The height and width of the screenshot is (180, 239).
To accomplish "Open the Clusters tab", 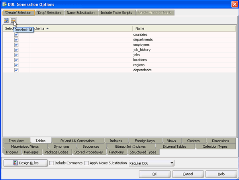I will pos(193,141).
